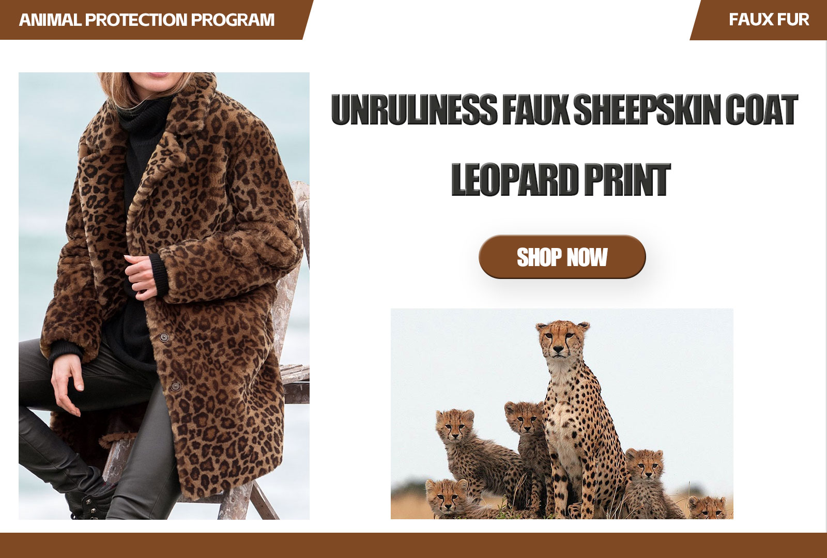Viewport: 827px width, 558px height.
Task: Click the Leopard Print subtitle text
Action: pos(561,179)
